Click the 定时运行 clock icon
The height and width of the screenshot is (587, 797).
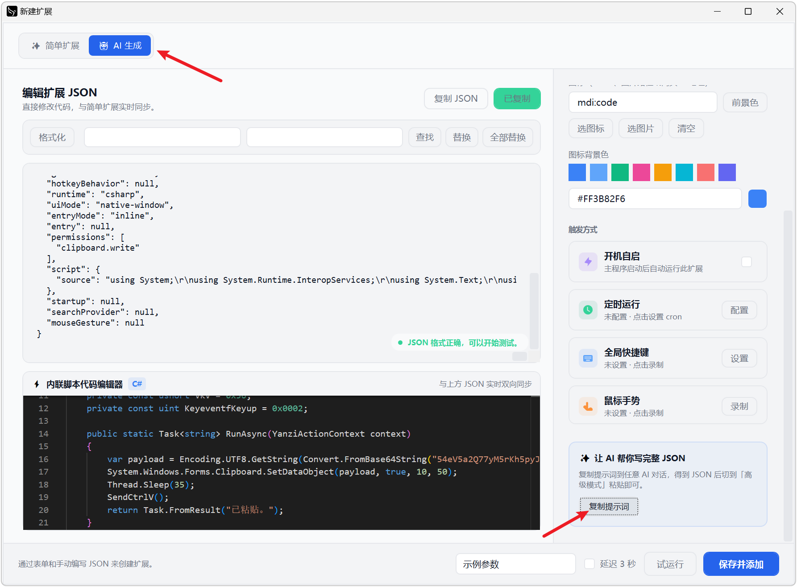click(x=588, y=310)
